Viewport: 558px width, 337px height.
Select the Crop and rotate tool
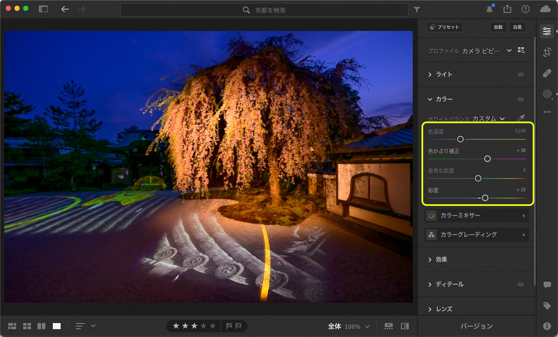(x=547, y=53)
